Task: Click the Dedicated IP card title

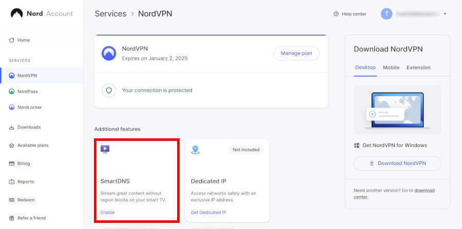Action: [208, 181]
